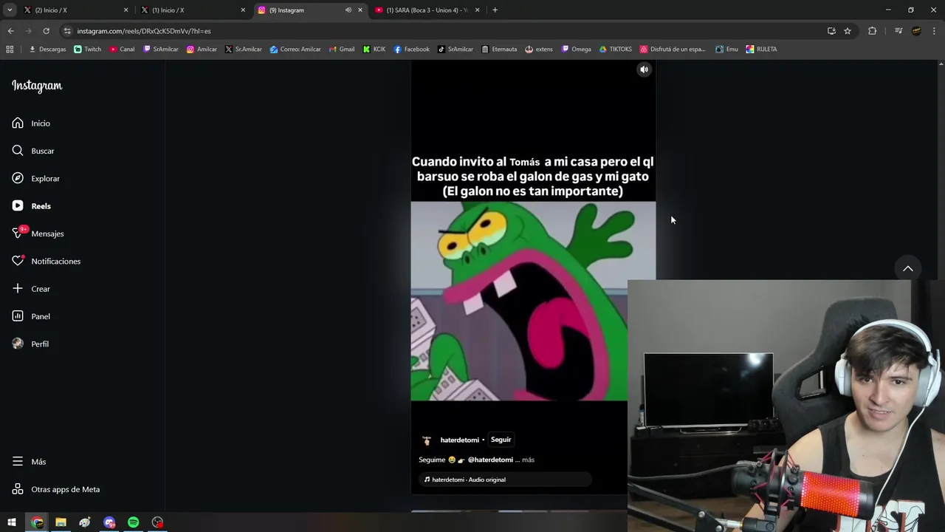Click haterdetomi profile avatar

pos(427,440)
